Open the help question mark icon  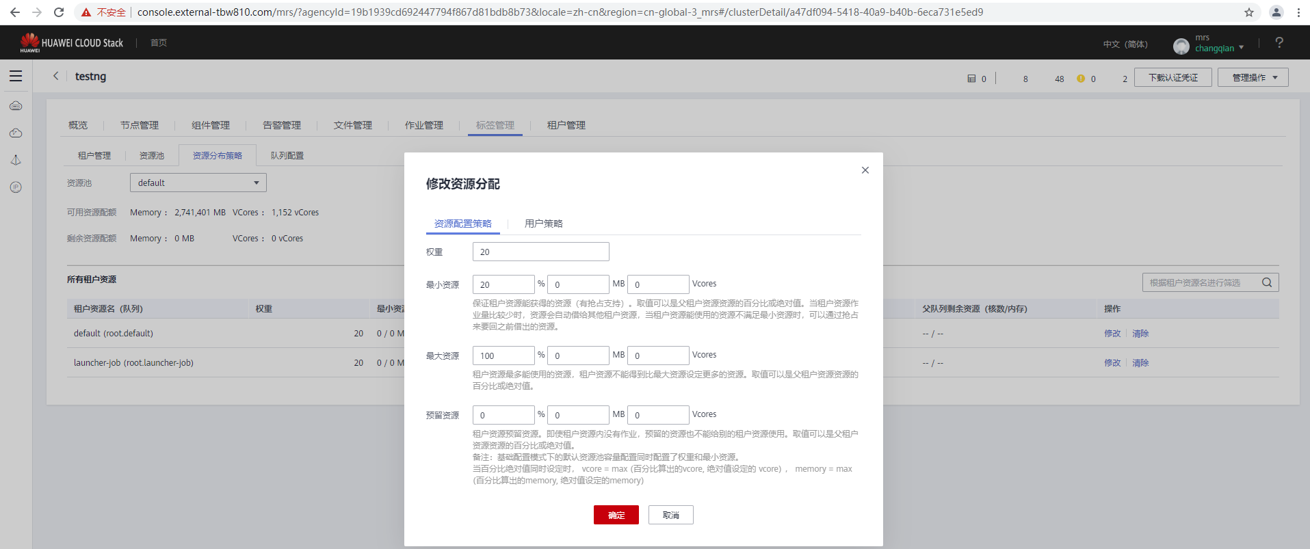1279,42
